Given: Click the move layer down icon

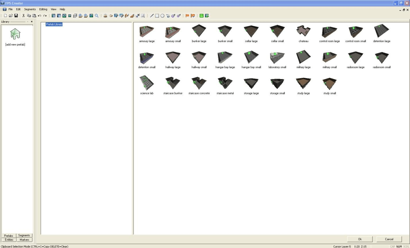Looking at the screenshot, I should coord(86,16).
